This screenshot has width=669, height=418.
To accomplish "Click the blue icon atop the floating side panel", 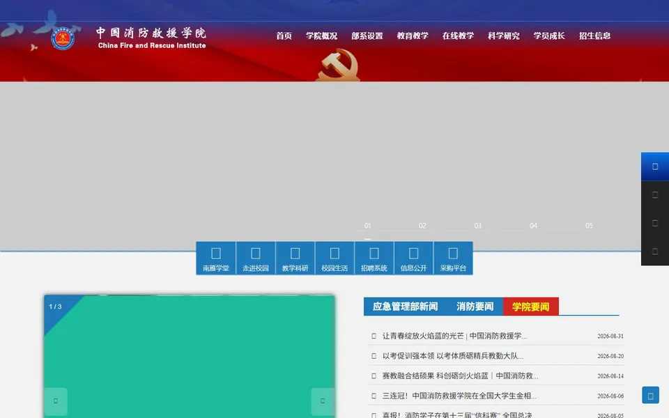I will tap(655, 167).
